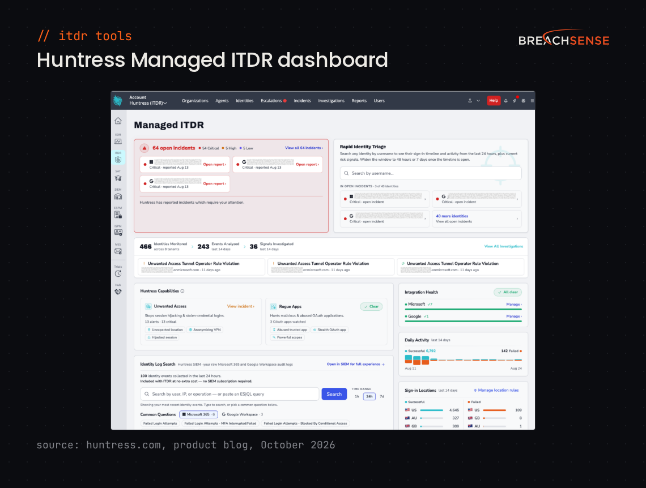Click View incident link on Unwanted Access
The image size is (646, 488).
(x=241, y=306)
